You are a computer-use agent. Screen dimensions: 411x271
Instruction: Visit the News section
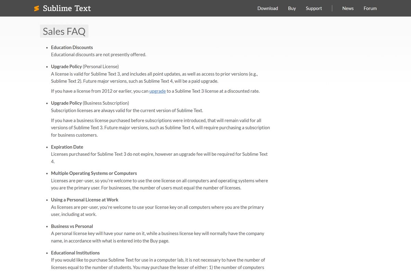coord(348,8)
